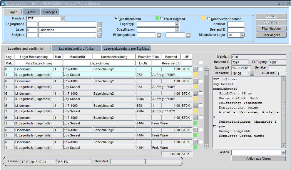
Task: Click details button in first stock row
Action: (x=195, y=69)
